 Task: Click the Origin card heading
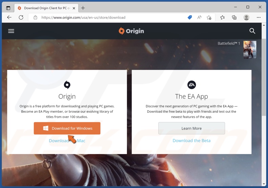click(67, 96)
